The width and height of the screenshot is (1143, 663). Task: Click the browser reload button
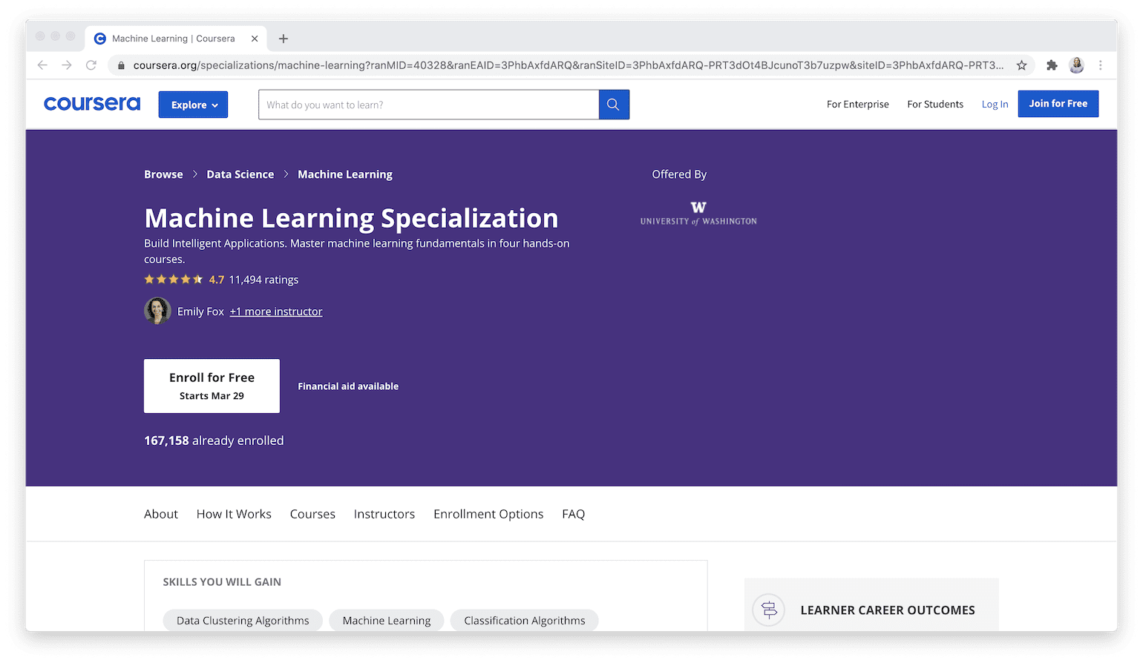[91, 65]
